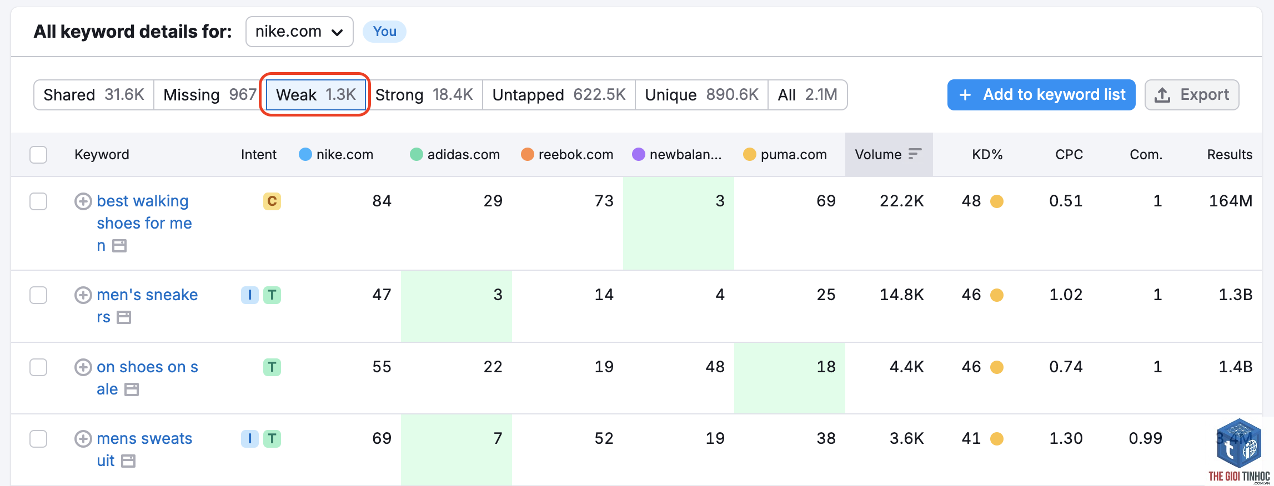Click volume value 22.2K
The width and height of the screenshot is (1274, 486).
(x=901, y=201)
